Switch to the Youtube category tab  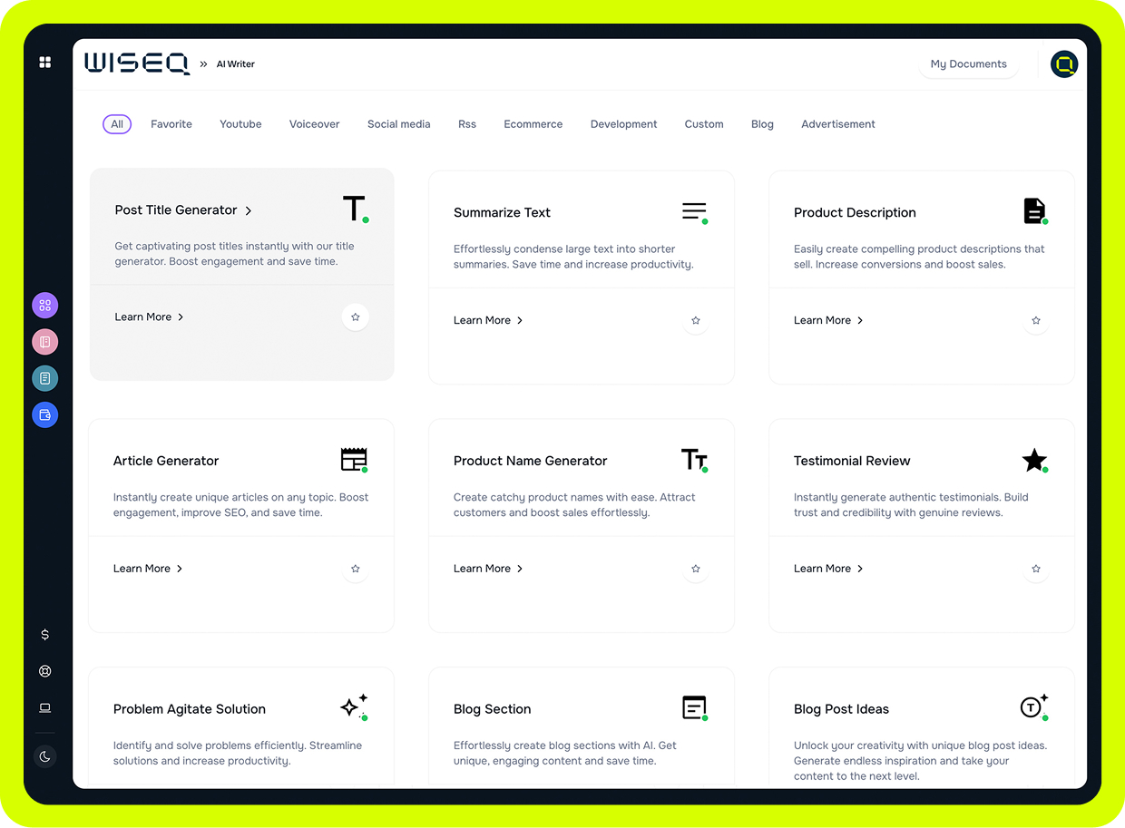click(240, 124)
